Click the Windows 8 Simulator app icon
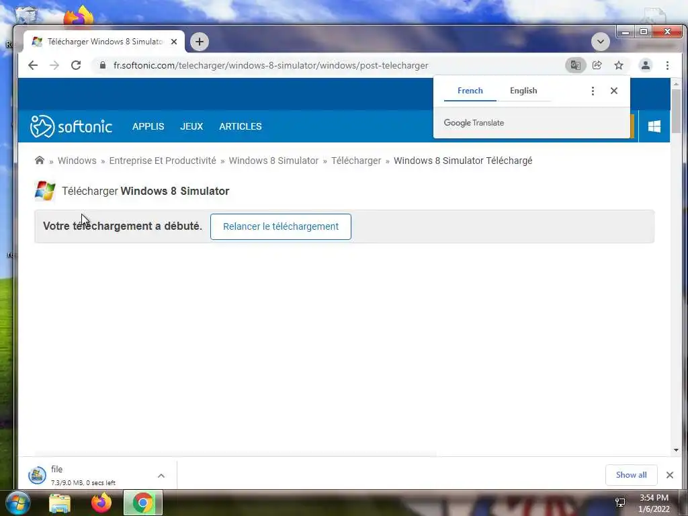 coord(45,191)
